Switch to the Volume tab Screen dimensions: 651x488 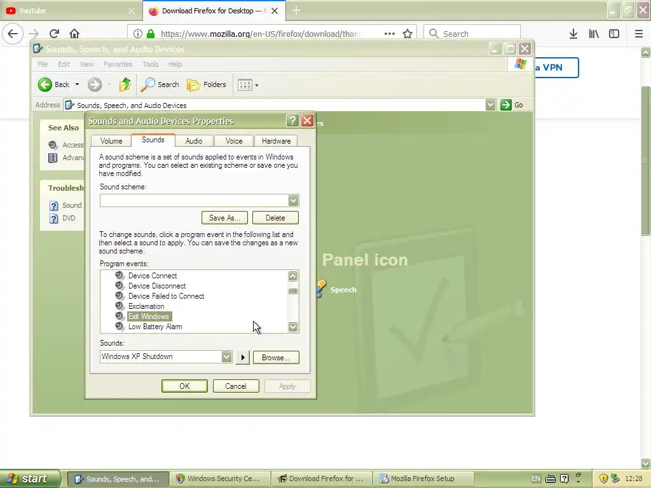pyautogui.click(x=111, y=141)
